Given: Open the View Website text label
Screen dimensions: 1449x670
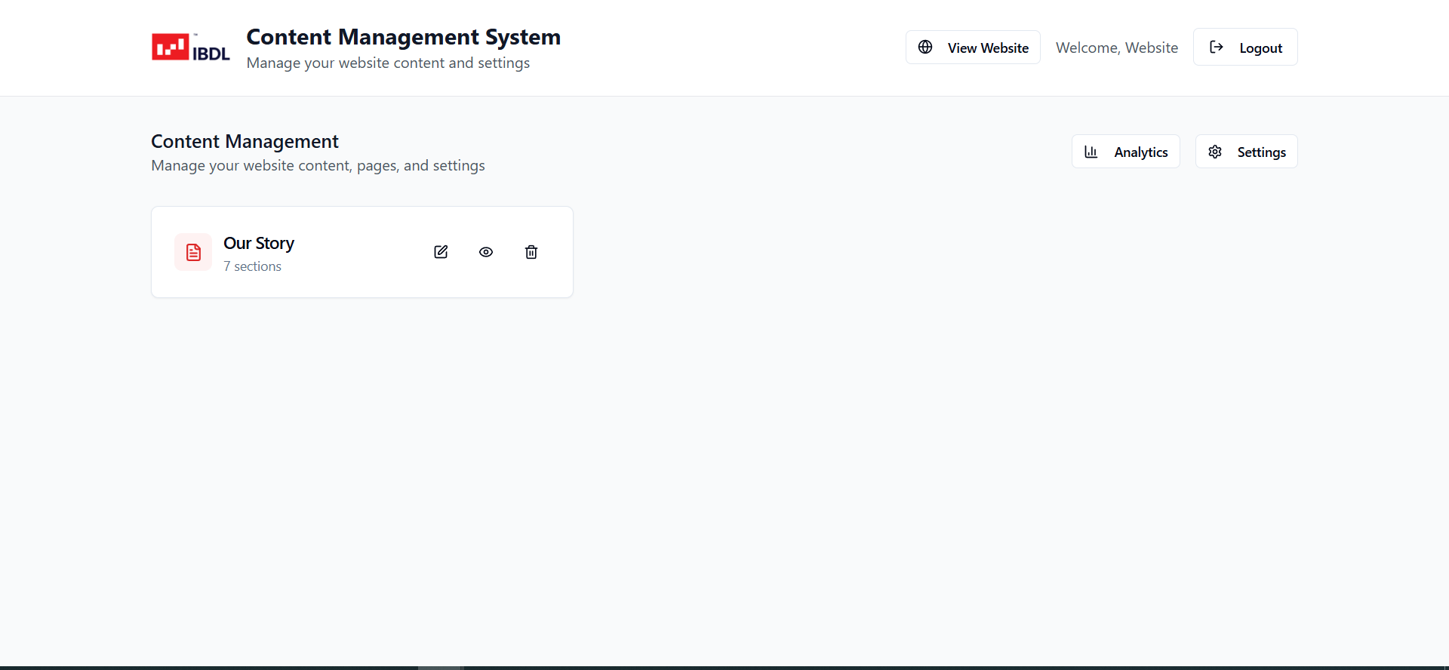Looking at the screenshot, I should tap(987, 48).
